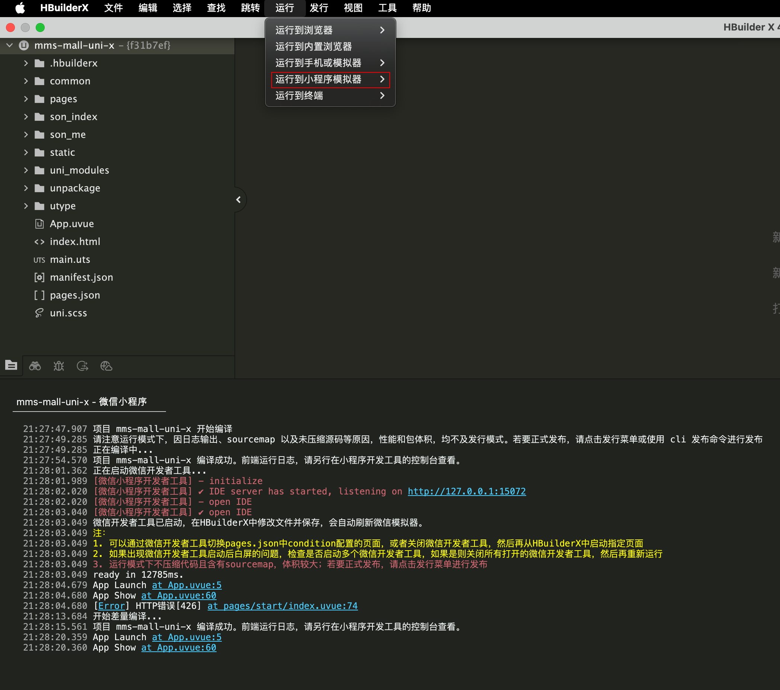Image resolution: width=780 pixels, height=690 pixels.
Task: Click the uni_modules folder icon
Action: click(39, 170)
